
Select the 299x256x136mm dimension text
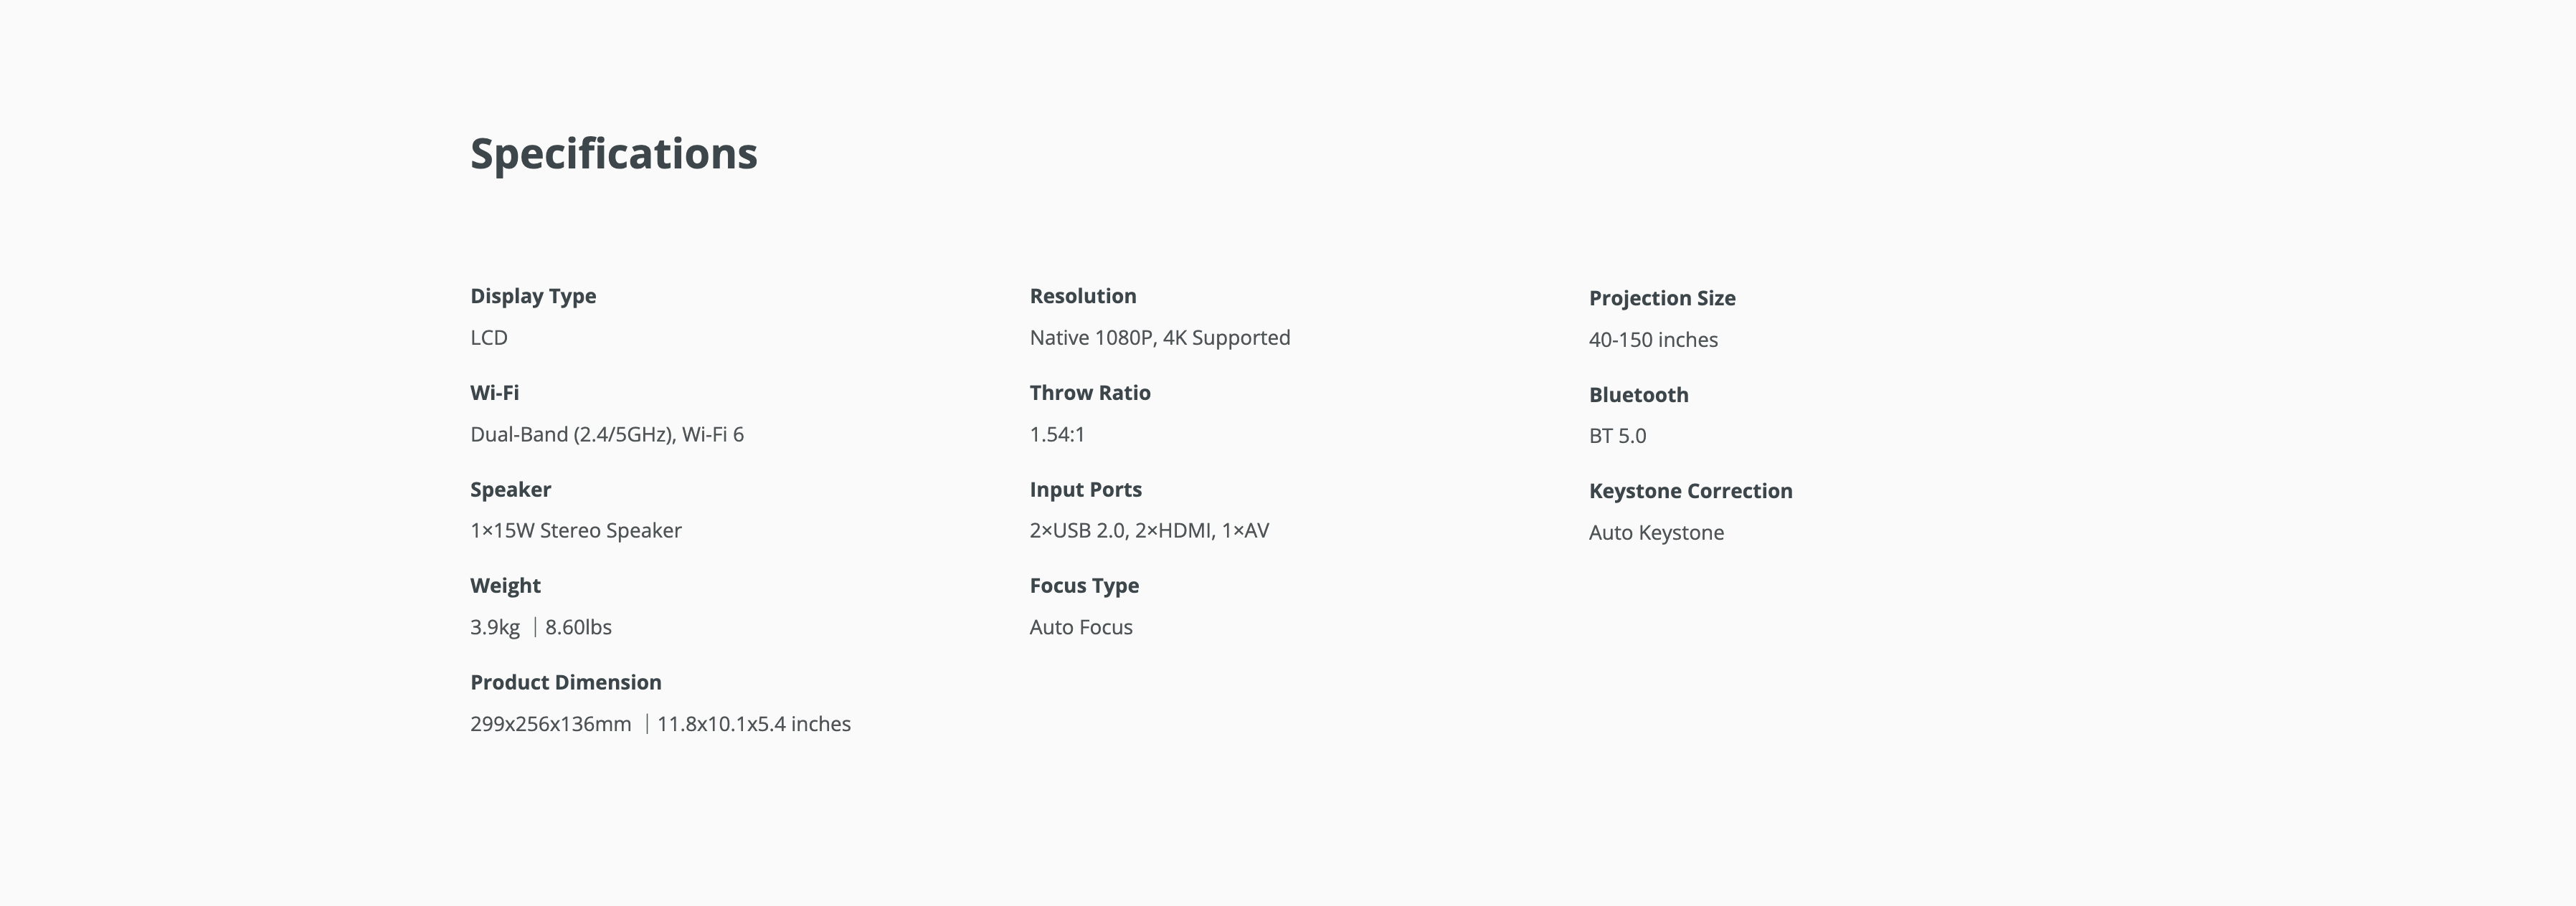(551, 724)
